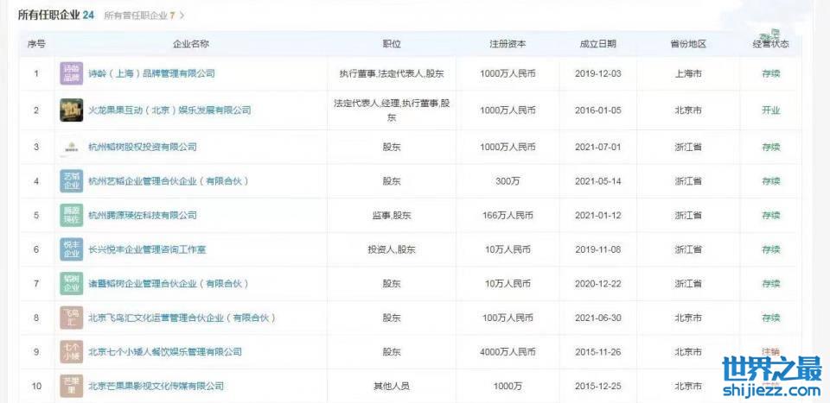Click the 飞鸟汇 tan logo badge
Viewport: 830px width, 403px height.
point(71,318)
